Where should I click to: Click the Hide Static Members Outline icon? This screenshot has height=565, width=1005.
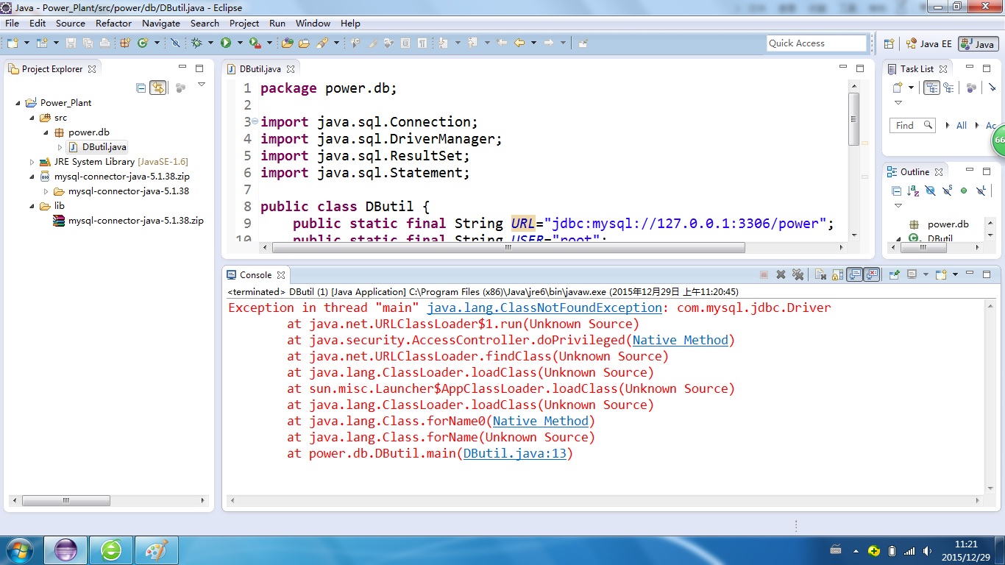(947, 191)
